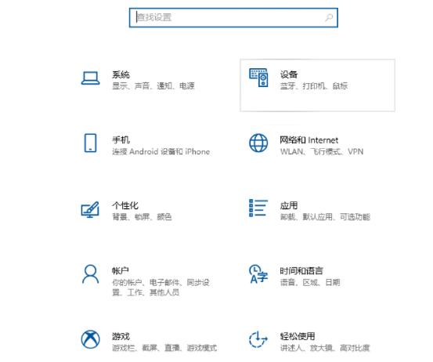
Task: Click the text 蓝牙、打印机、鼠标
Action: [x=314, y=86]
